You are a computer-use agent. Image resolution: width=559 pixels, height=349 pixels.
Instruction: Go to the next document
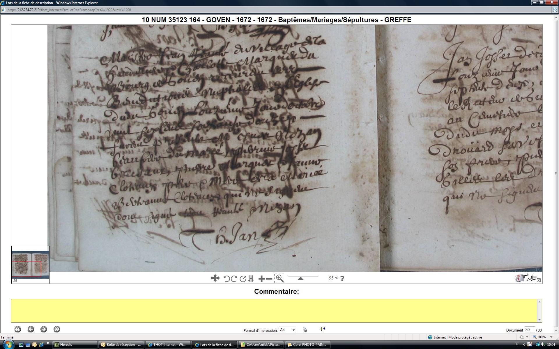[x=44, y=329]
